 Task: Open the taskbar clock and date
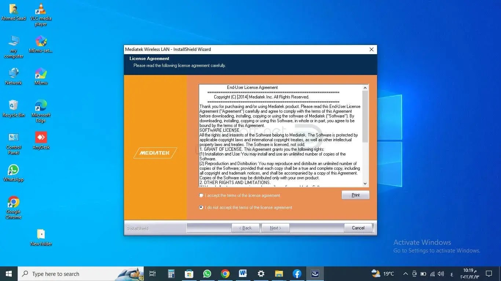(x=469, y=274)
